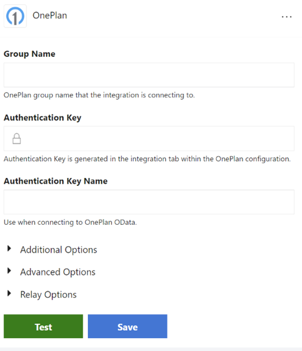This screenshot has width=302, height=351.
Task: Click the Advanced Options label
Action: point(58,272)
